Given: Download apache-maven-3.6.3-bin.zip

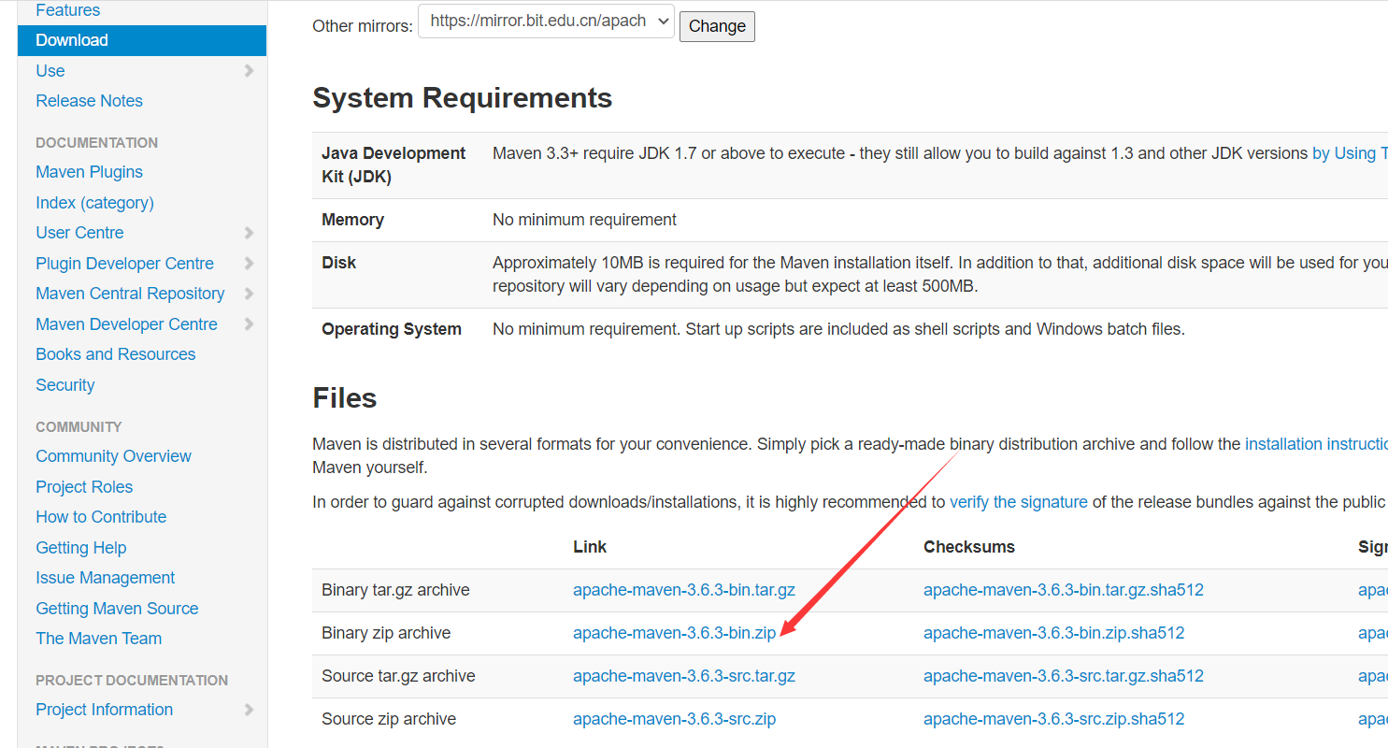Looking at the screenshot, I should pos(674,633).
